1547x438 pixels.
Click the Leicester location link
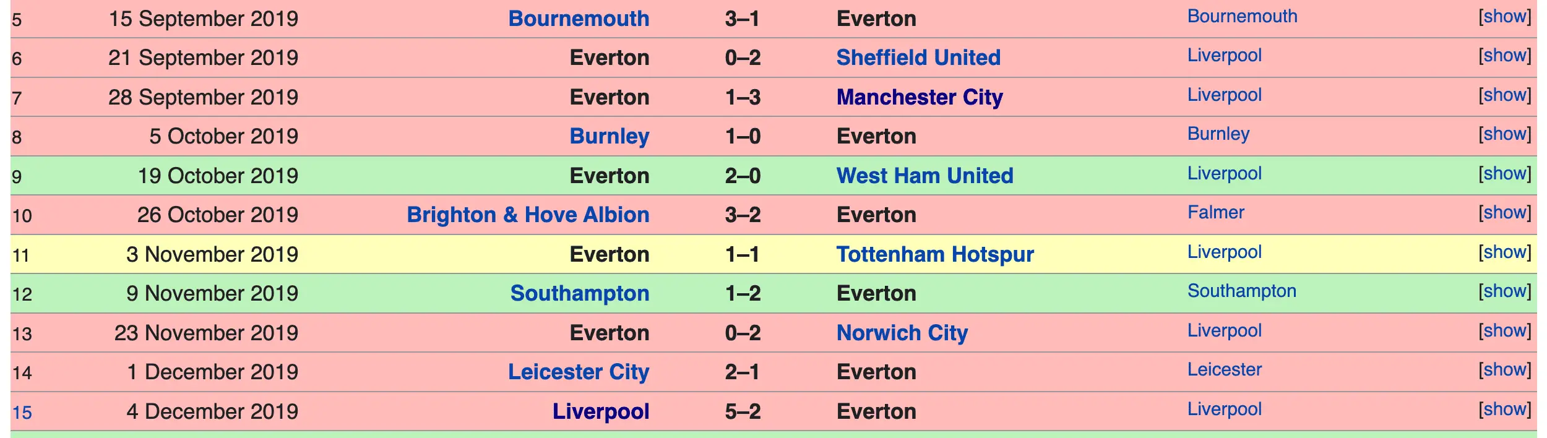[1224, 370]
